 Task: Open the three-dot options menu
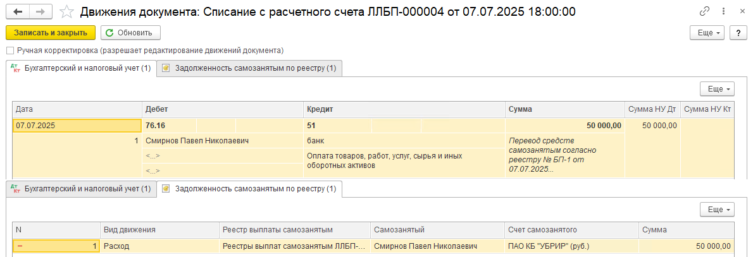point(723,11)
